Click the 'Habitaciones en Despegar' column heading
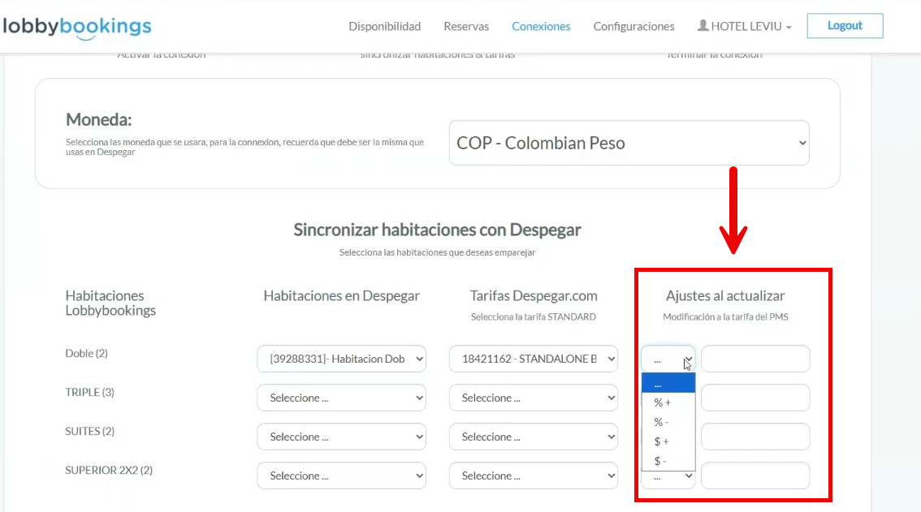The width and height of the screenshot is (921, 512). [341, 296]
